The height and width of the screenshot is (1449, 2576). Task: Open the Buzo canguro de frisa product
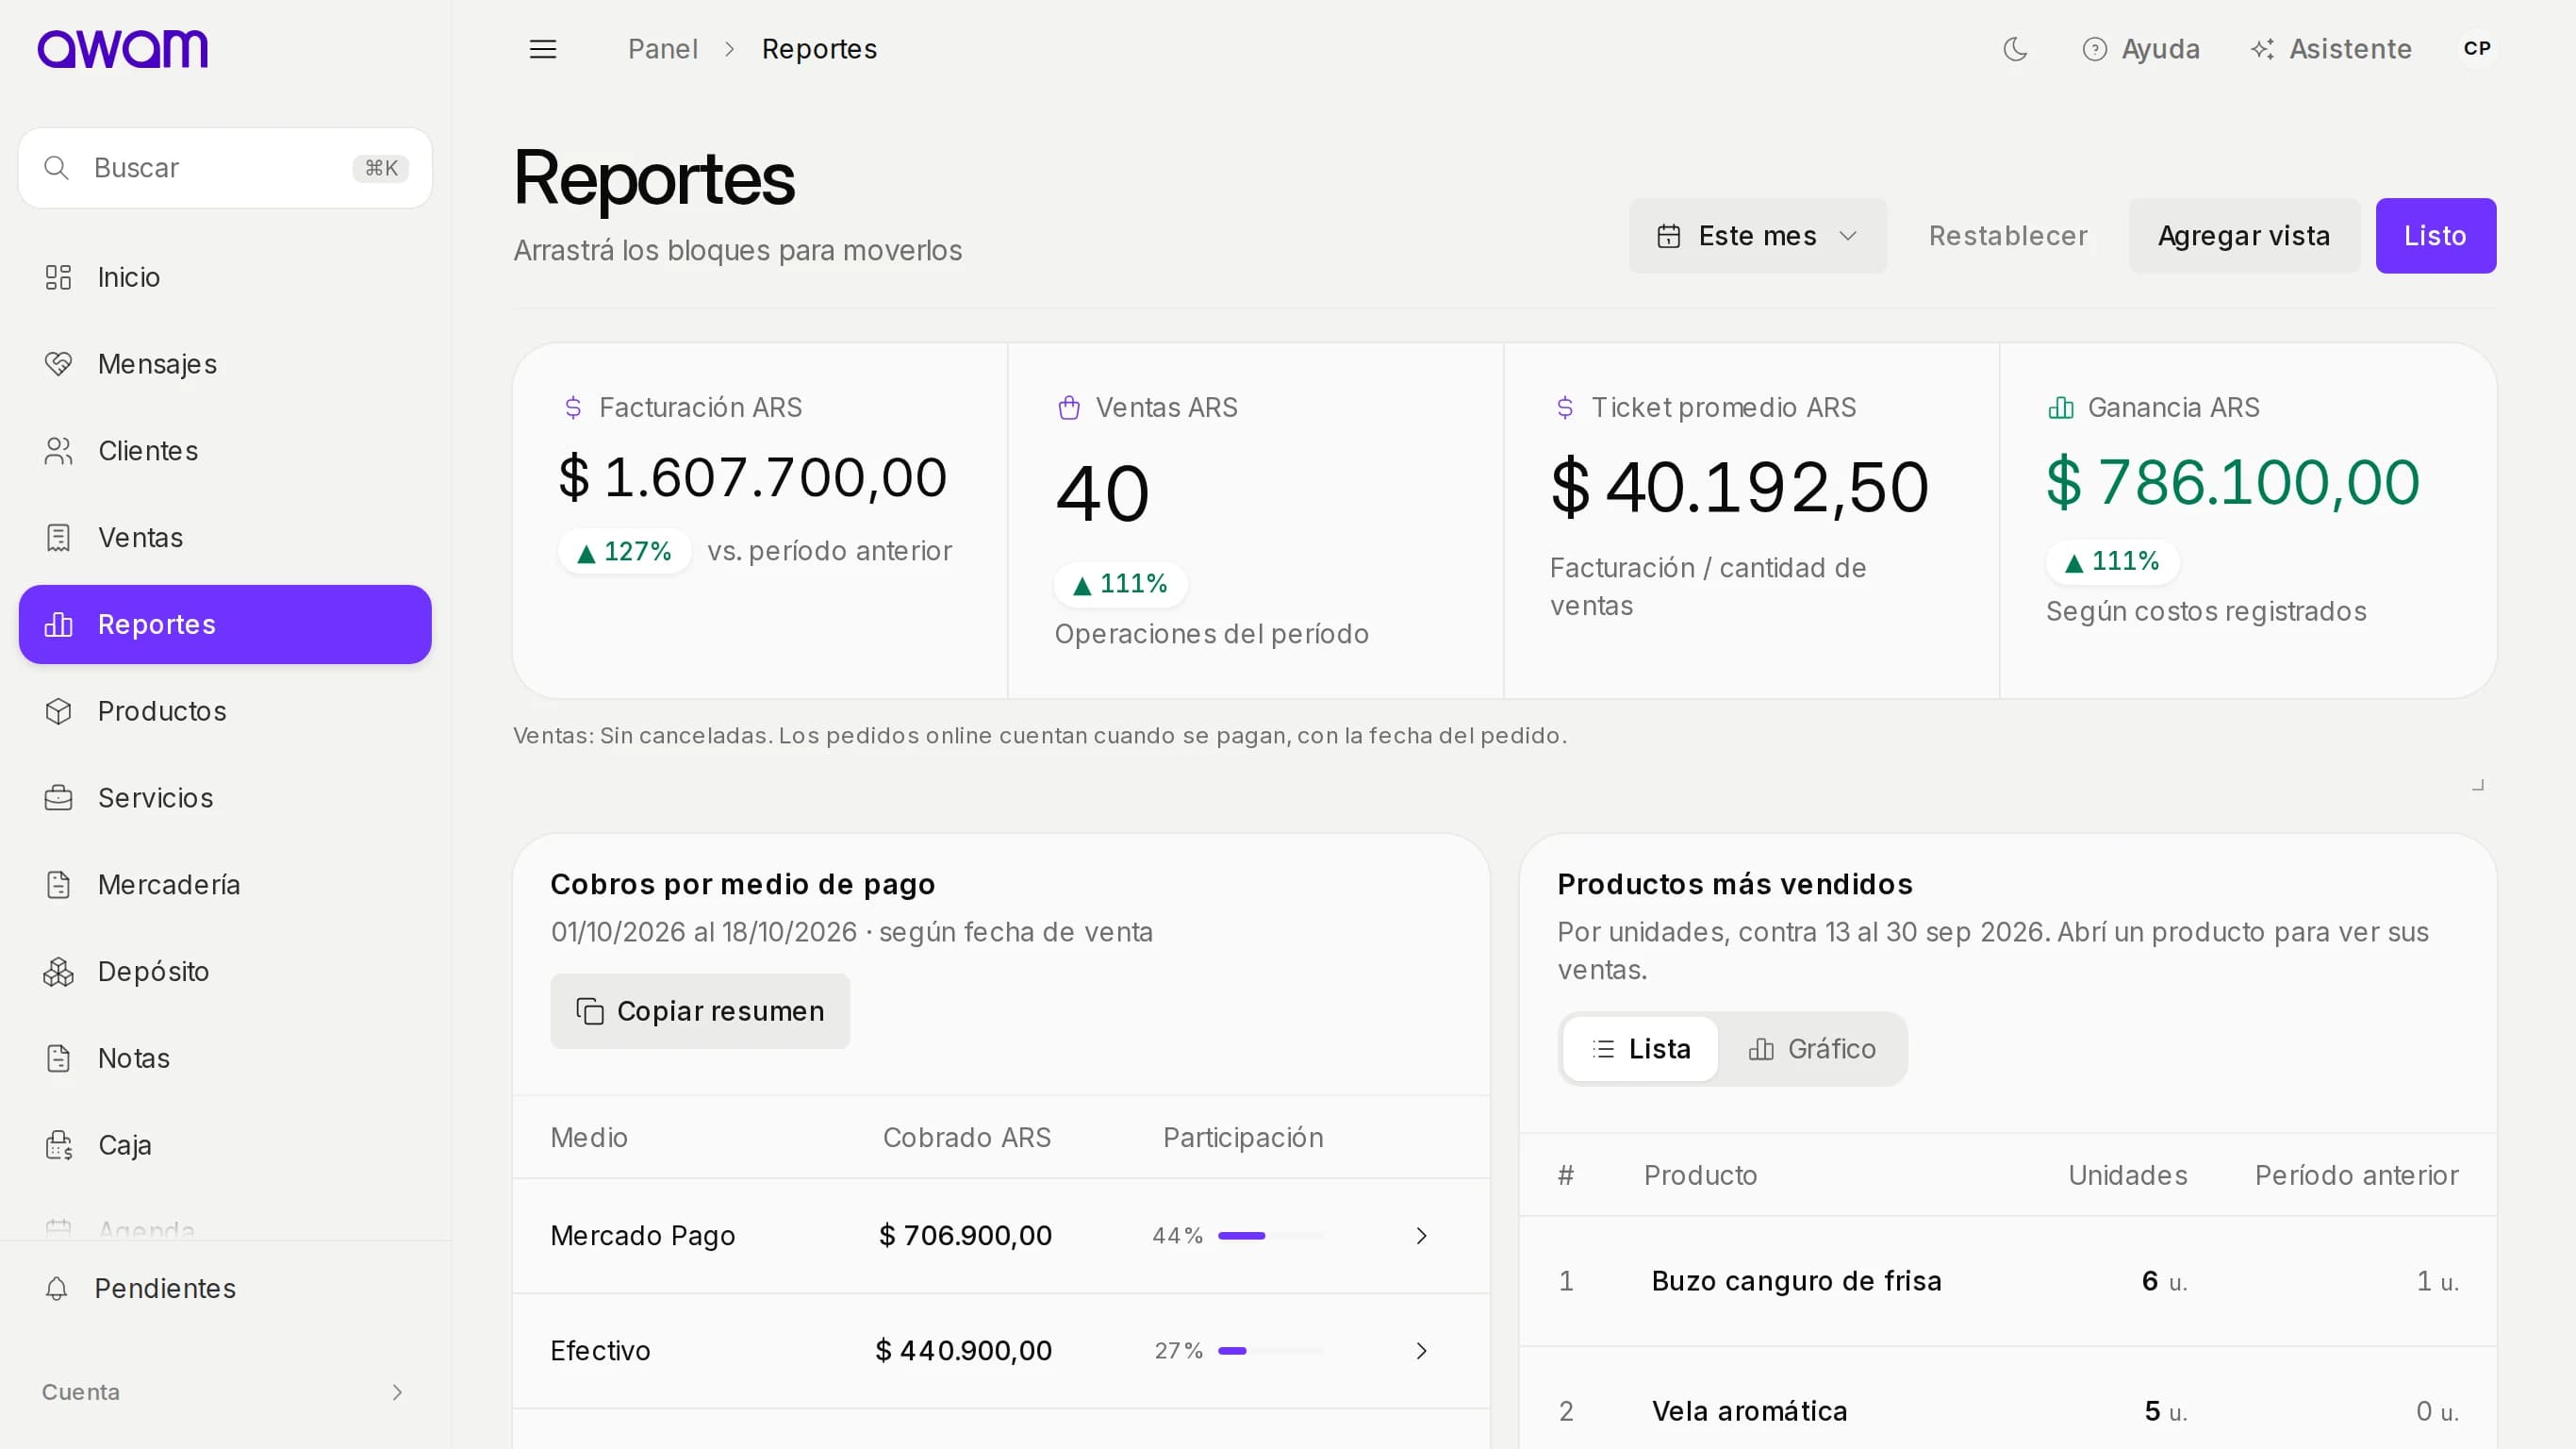pyautogui.click(x=1796, y=1281)
